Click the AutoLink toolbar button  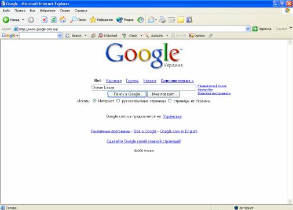(154, 36)
